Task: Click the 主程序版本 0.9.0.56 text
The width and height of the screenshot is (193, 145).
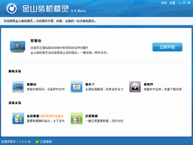Action: pos(16,142)
